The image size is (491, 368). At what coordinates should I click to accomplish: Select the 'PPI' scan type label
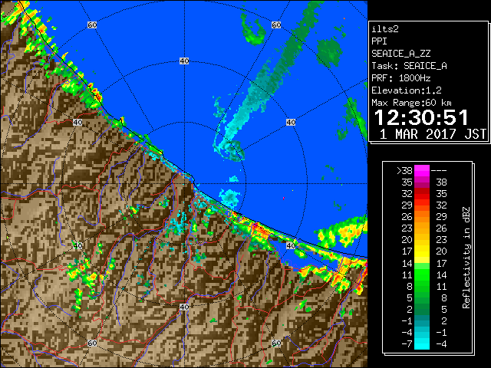pyautogui.click(x=379, y=41)
